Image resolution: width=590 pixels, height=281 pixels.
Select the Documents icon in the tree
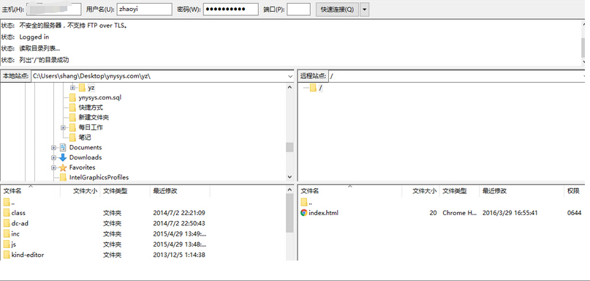63,148
